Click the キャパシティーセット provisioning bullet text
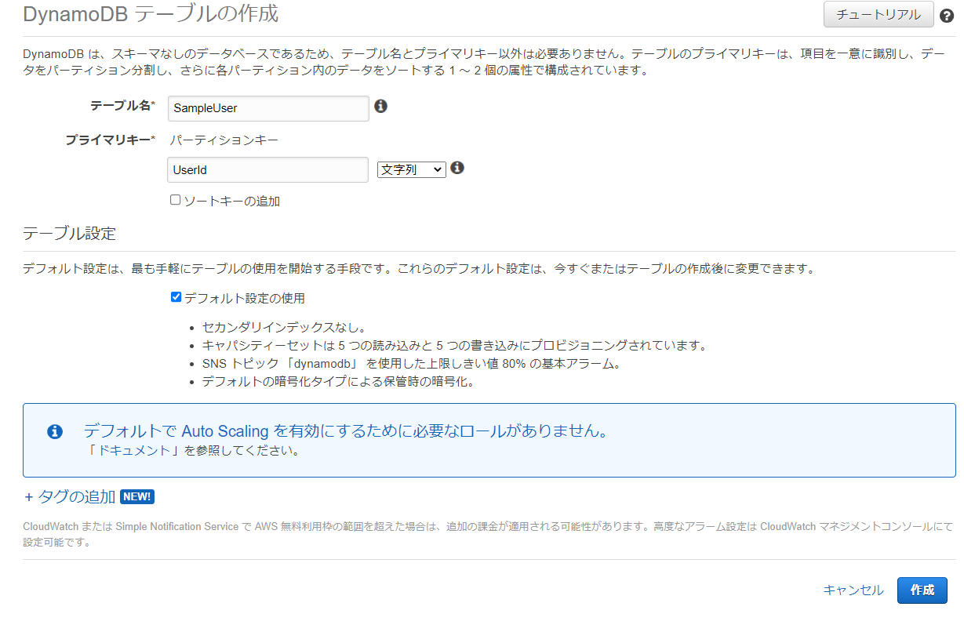 pos(455,346)
